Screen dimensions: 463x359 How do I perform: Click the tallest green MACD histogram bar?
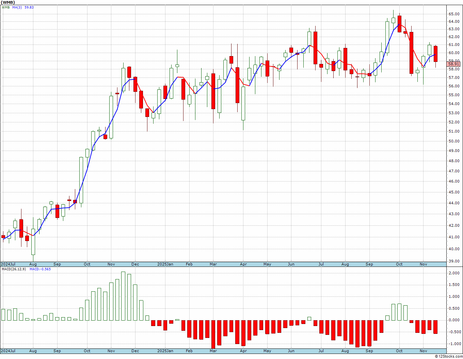123,296
